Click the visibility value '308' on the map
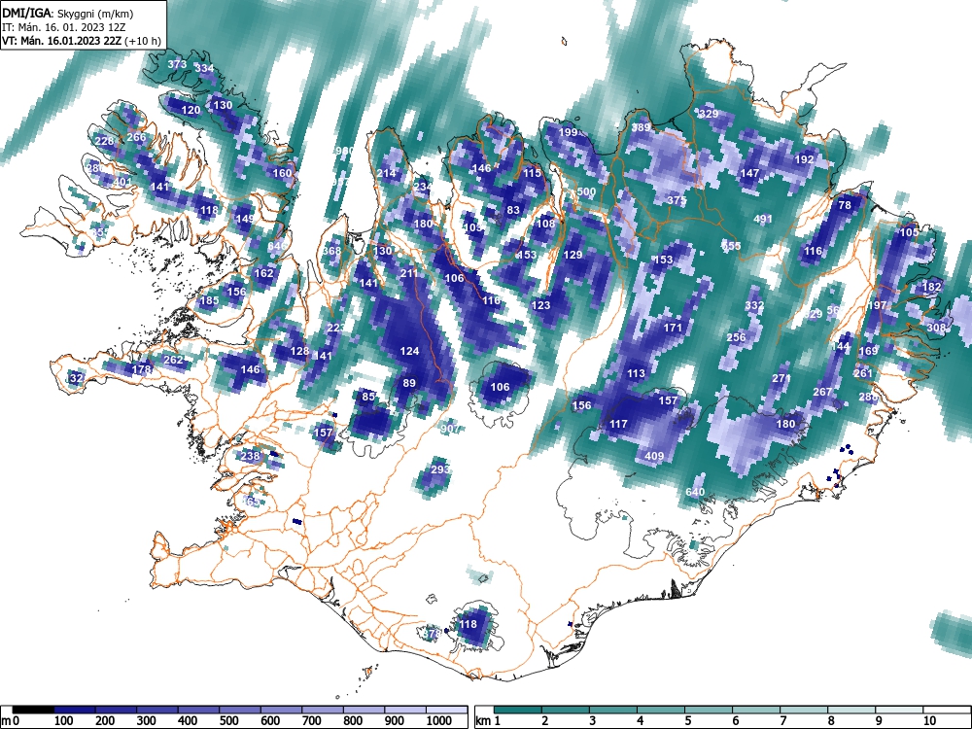The height and width of the screenshot is (729, 972). tap(936, 328)
